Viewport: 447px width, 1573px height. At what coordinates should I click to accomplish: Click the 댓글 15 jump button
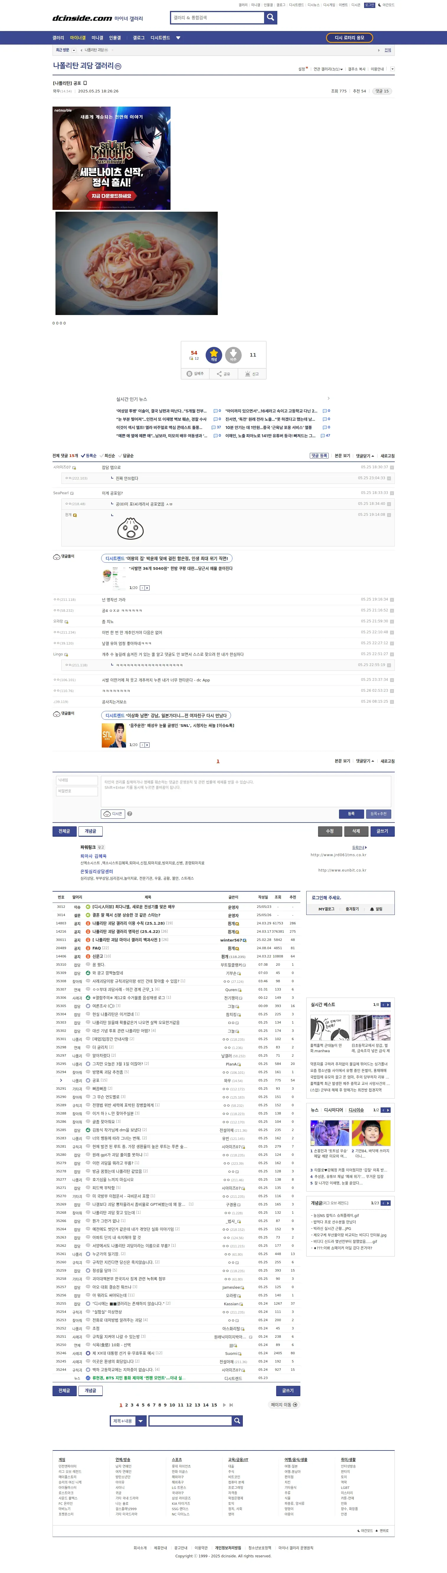tap(382, 91)
